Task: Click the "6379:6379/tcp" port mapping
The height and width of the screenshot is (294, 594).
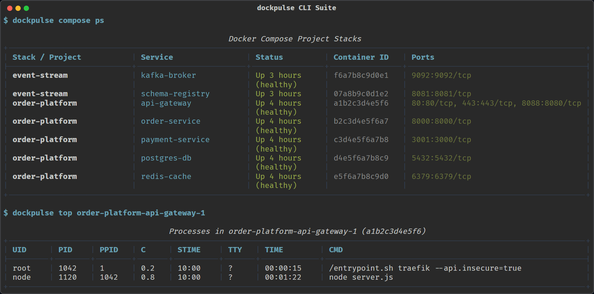Action: [441, 177]
